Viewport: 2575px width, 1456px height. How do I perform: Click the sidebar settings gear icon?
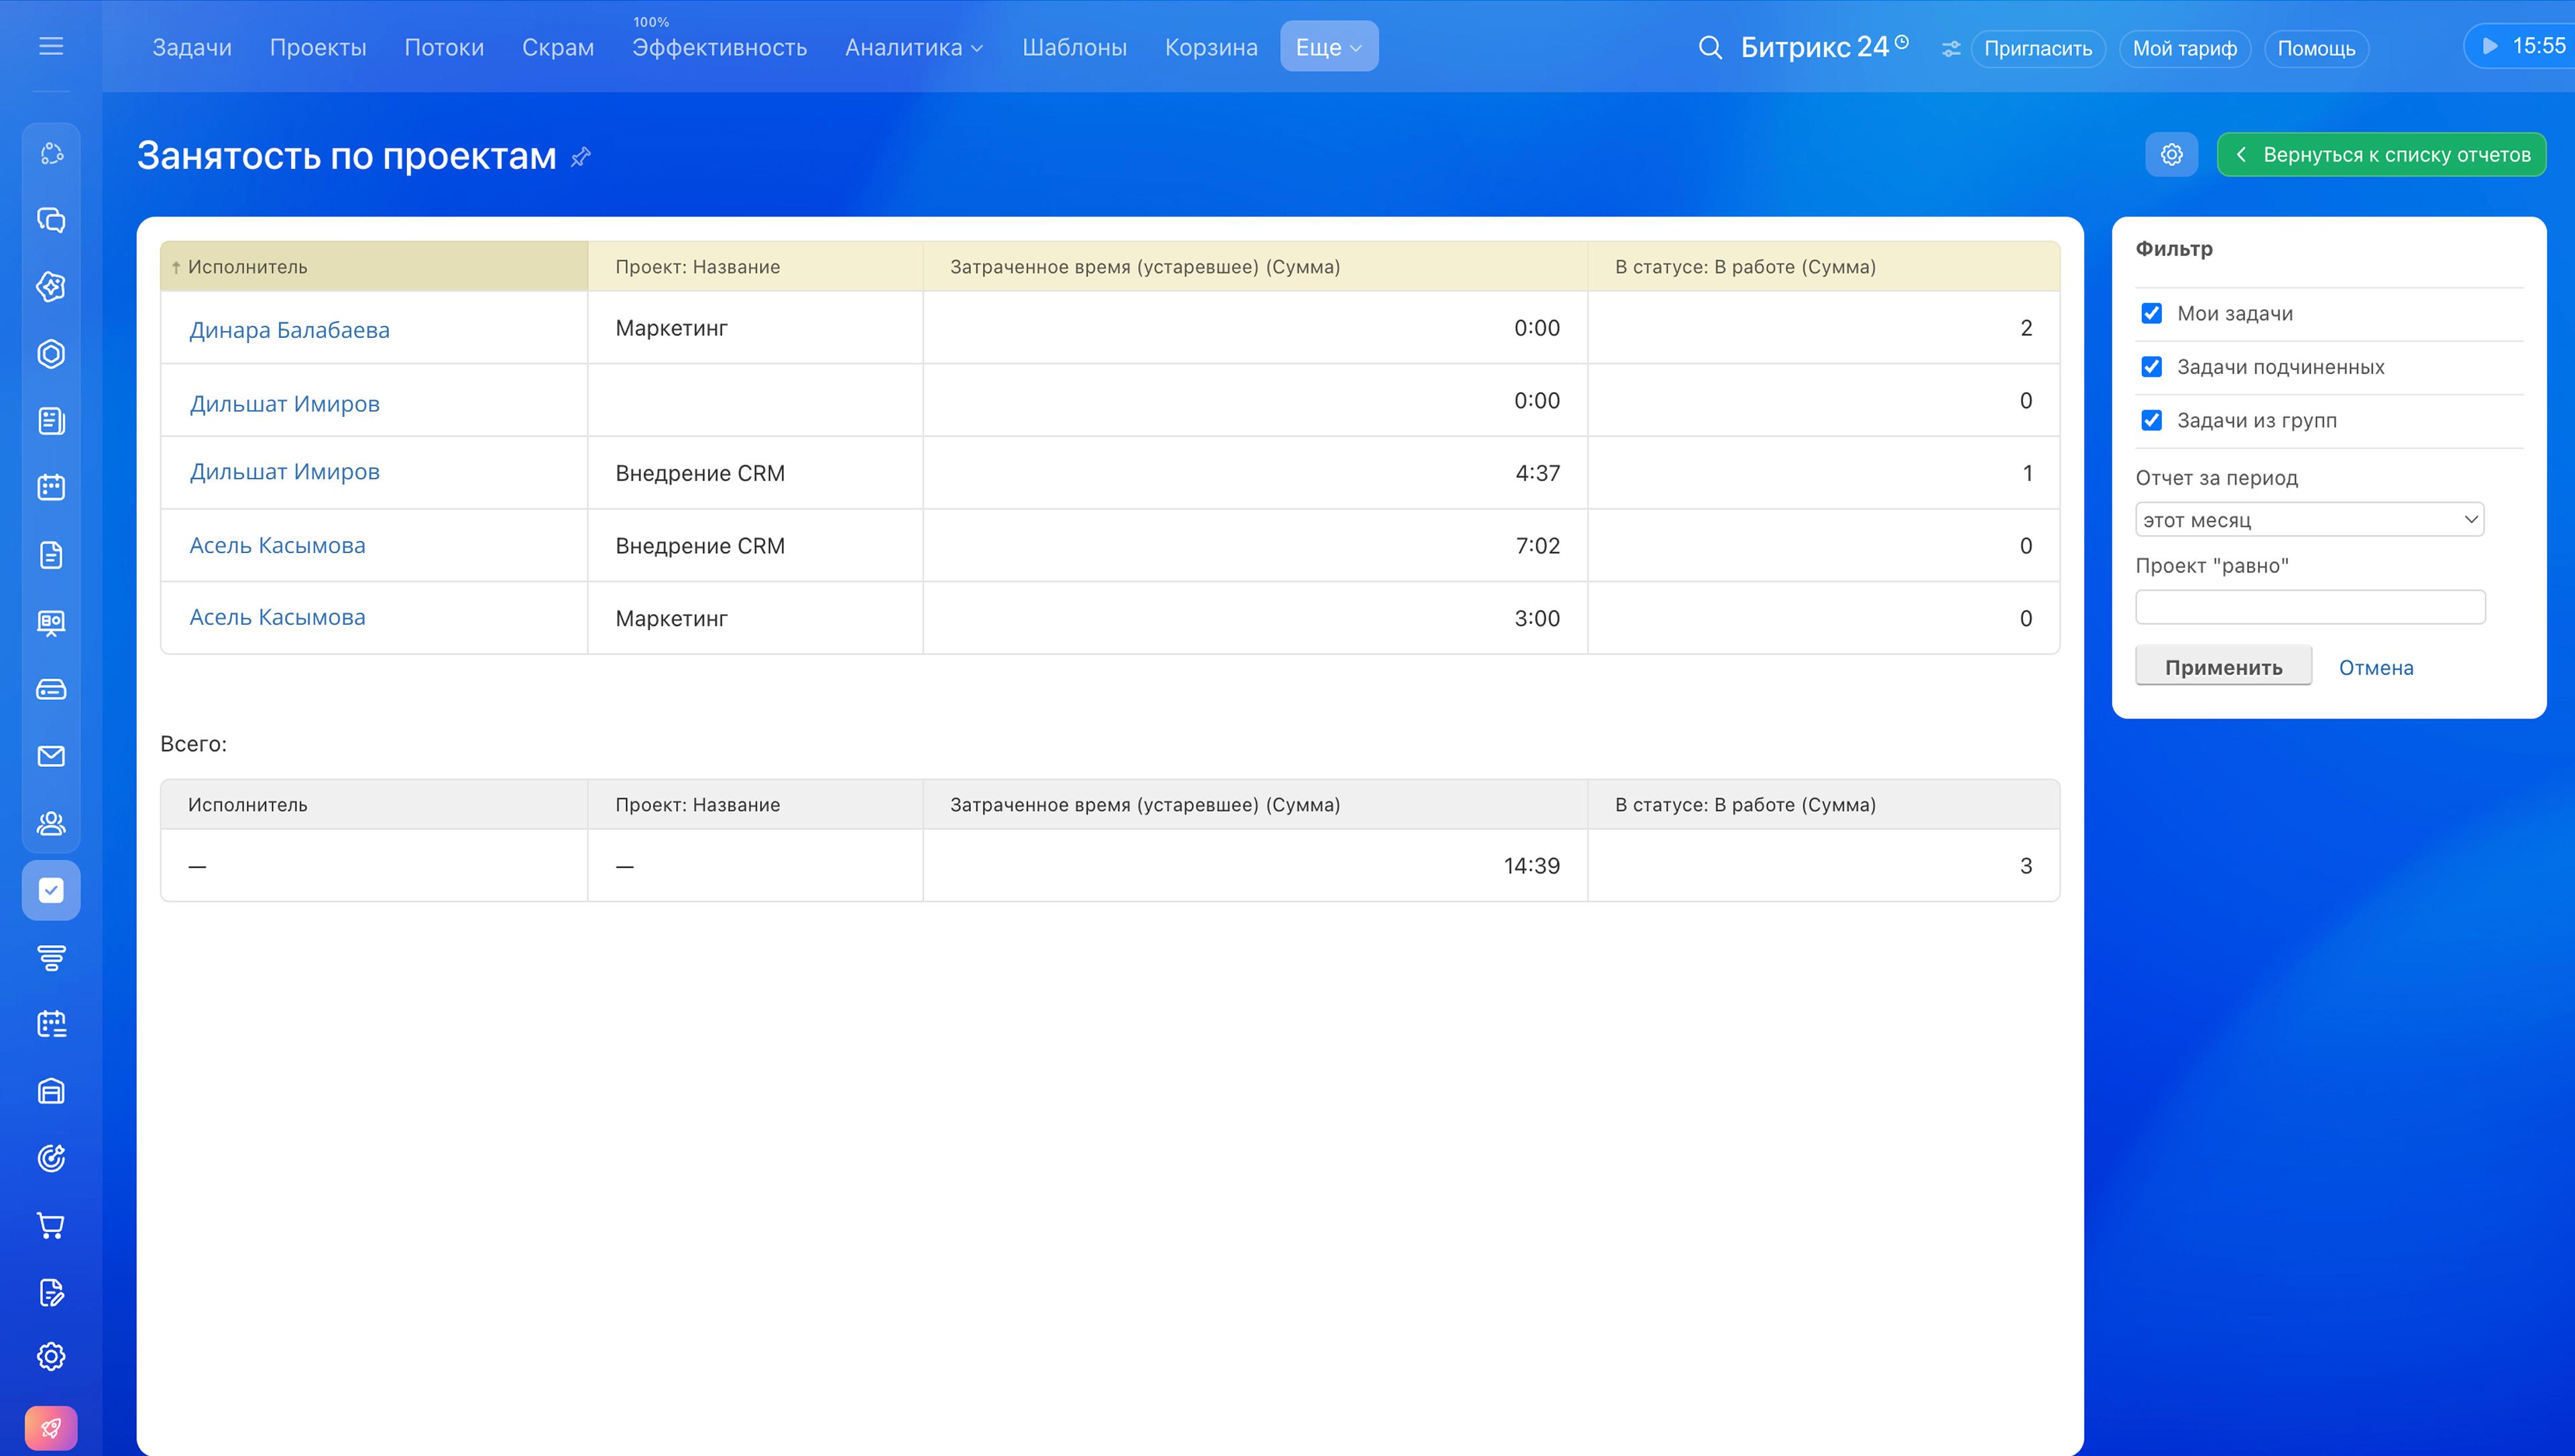pos(51,1357)
